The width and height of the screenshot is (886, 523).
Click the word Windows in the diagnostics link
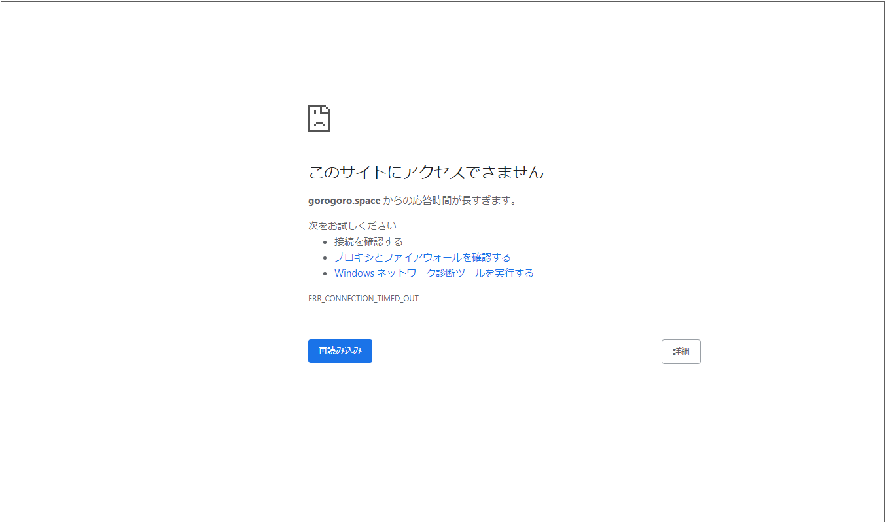354,273
